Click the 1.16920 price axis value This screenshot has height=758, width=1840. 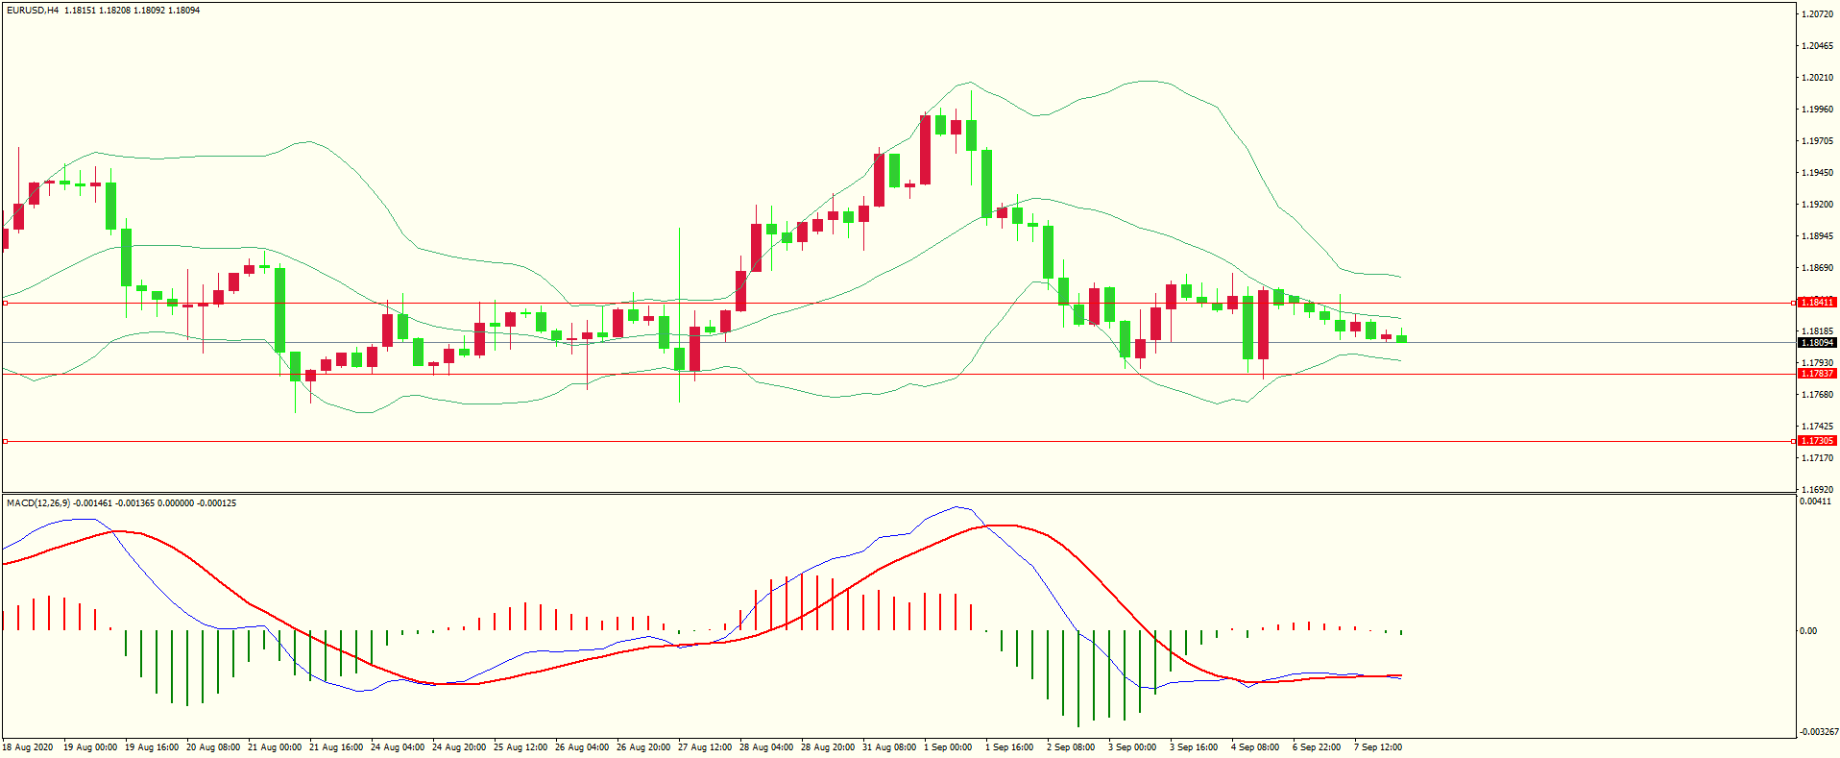(1818, 490)
